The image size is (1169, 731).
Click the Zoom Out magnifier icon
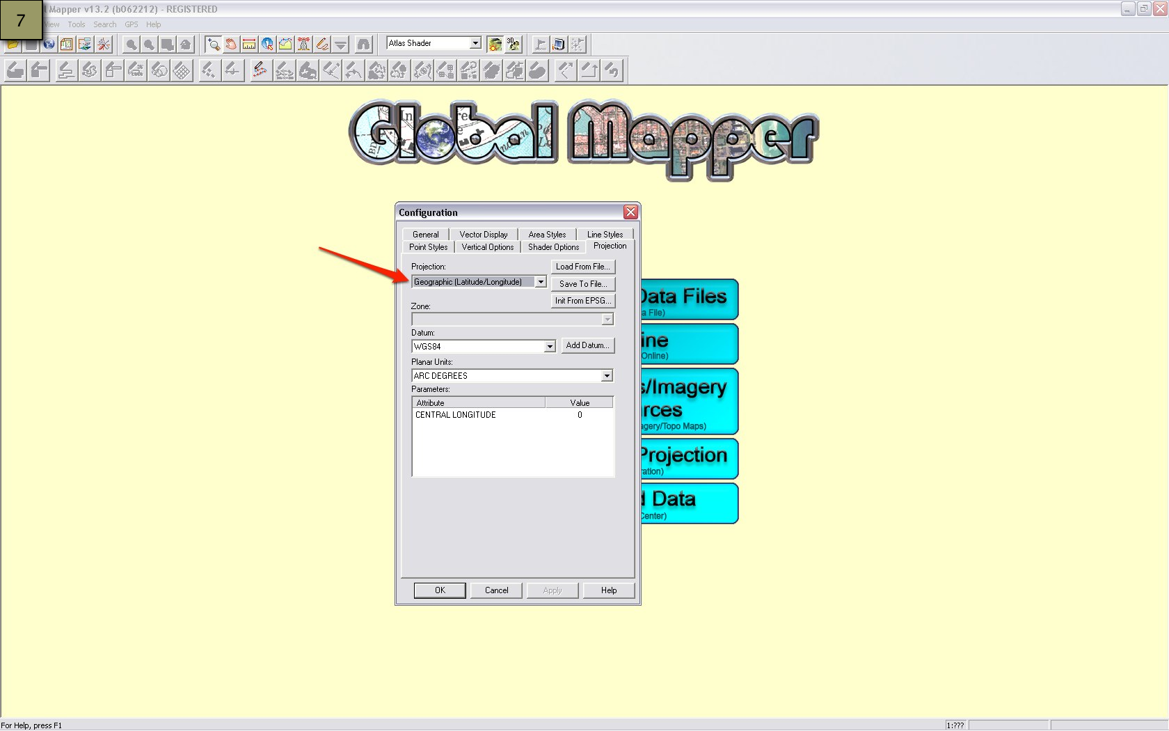click(x=149, y=44)
